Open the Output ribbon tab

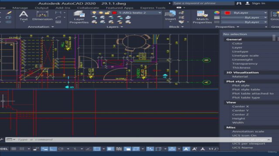pos(42,8)
